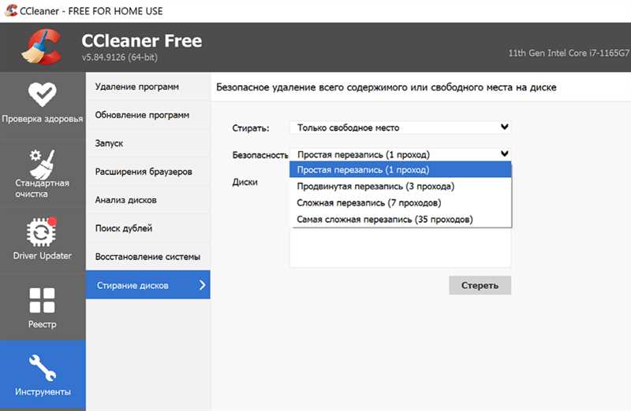
Task: Click the 11th Gen Intel Core system info
Action: 569,53
